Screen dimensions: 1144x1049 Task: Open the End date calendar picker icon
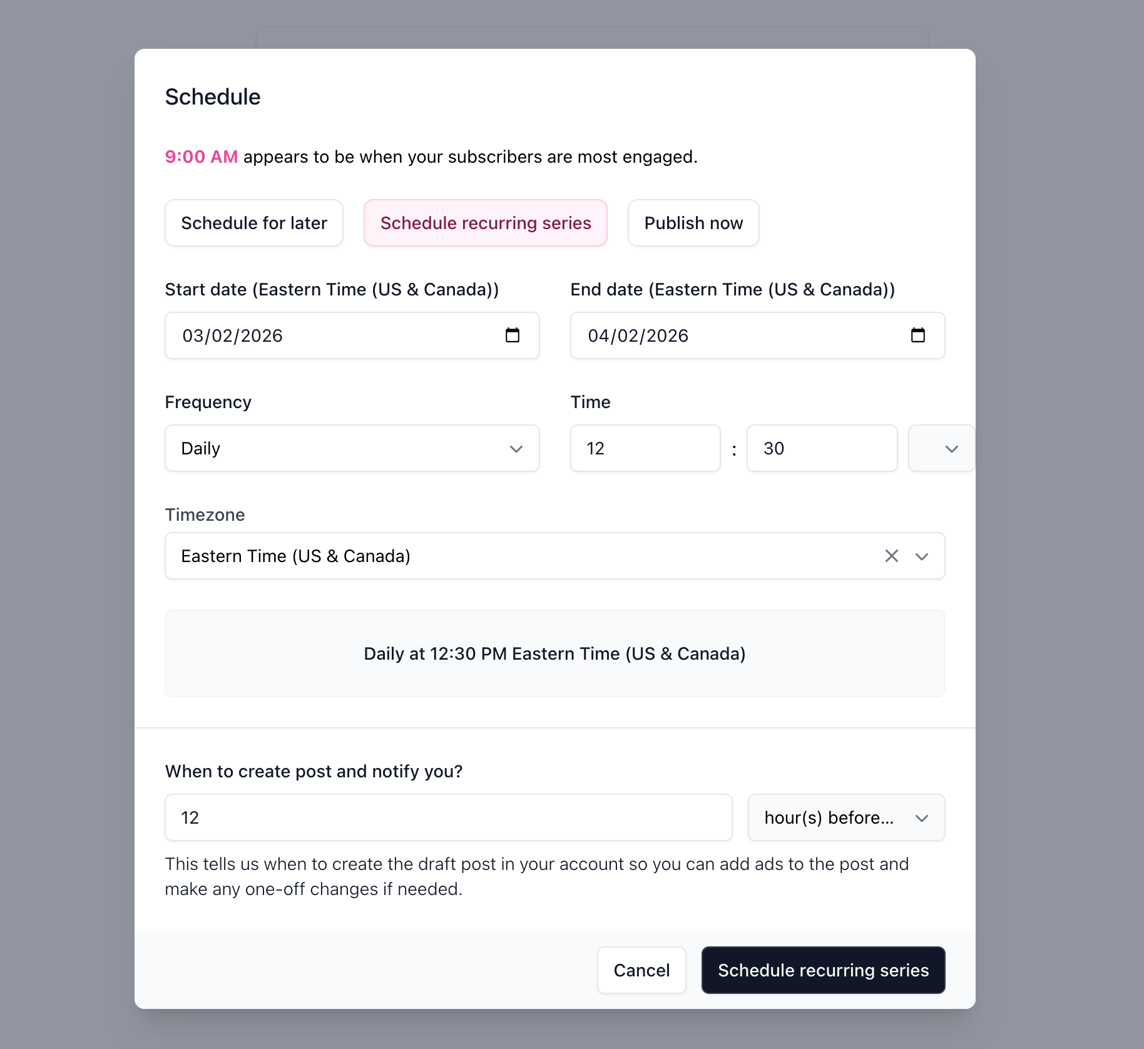917,335
